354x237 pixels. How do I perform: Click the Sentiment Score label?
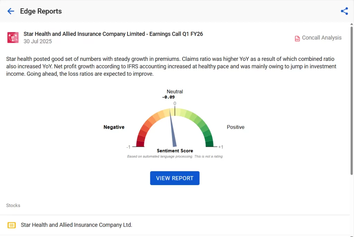(175, 151)
